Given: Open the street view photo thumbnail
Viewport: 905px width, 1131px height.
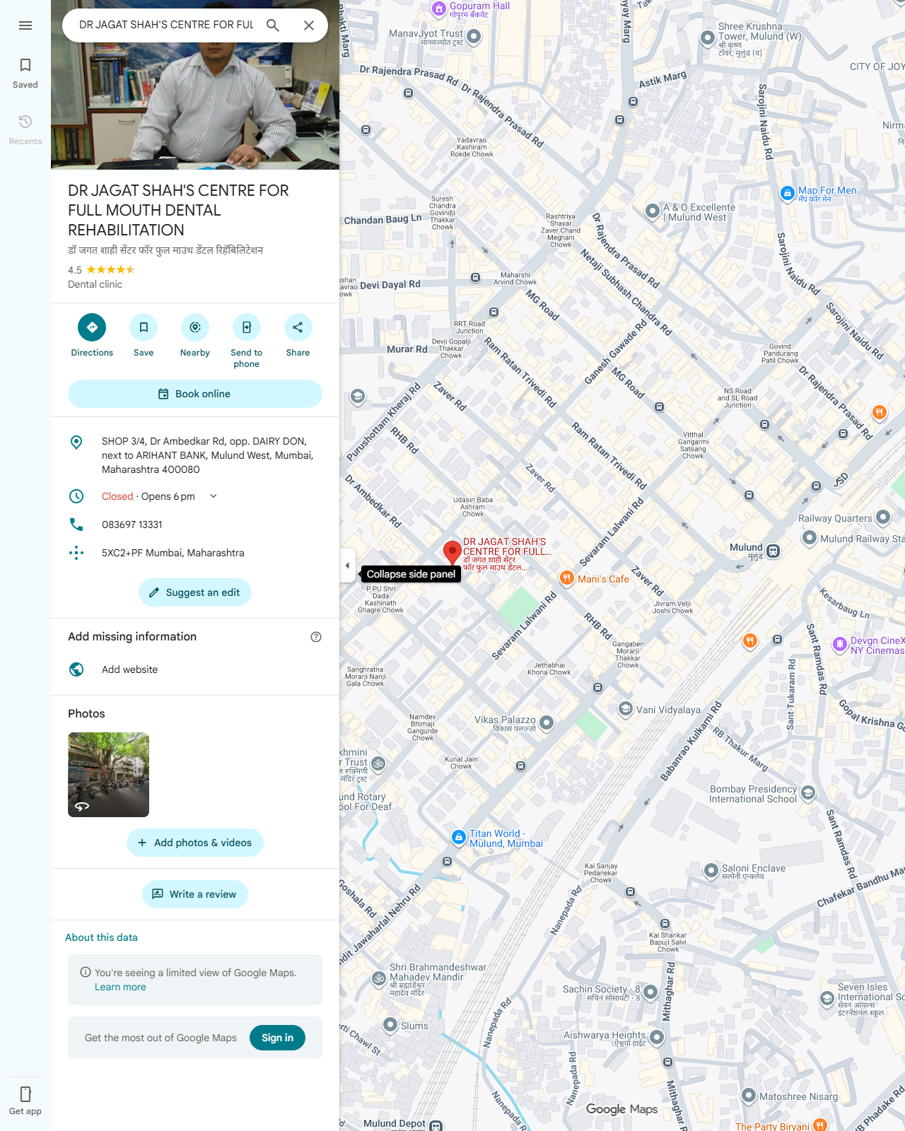Looking at the screenshot, I should point(108,775).
